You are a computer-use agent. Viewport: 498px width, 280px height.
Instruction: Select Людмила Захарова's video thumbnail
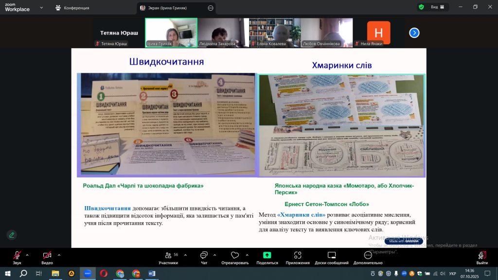point(223,33)
